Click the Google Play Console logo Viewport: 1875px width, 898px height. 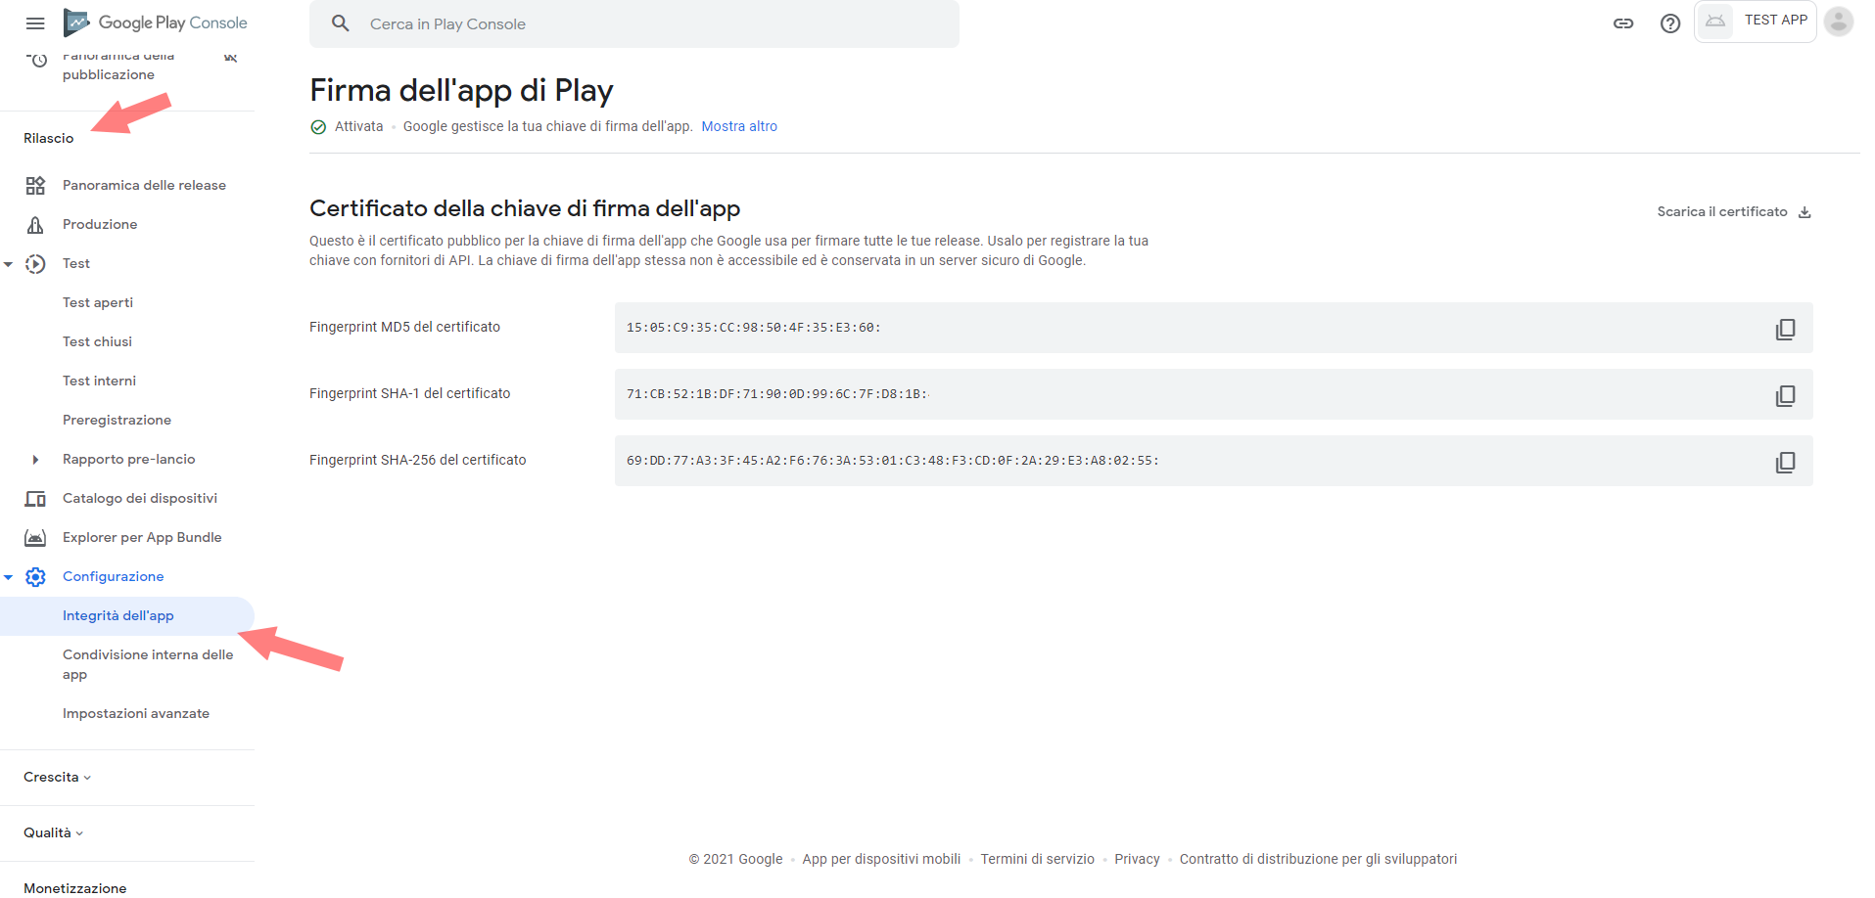pos(155,22)
